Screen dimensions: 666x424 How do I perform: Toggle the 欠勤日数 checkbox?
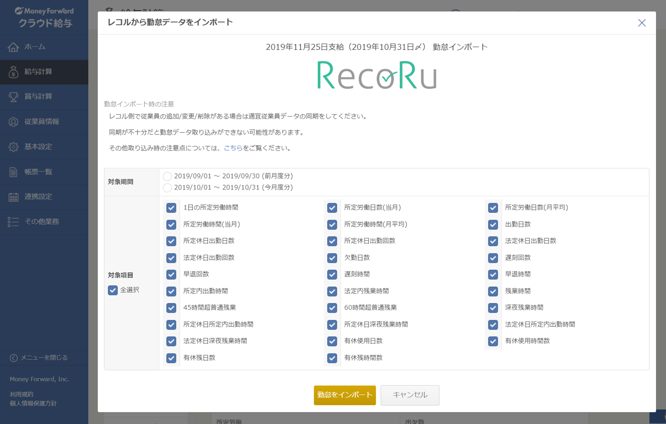tap(332, 258)
